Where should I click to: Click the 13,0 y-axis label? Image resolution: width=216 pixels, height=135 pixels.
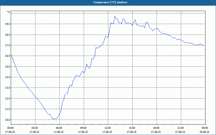8,88
